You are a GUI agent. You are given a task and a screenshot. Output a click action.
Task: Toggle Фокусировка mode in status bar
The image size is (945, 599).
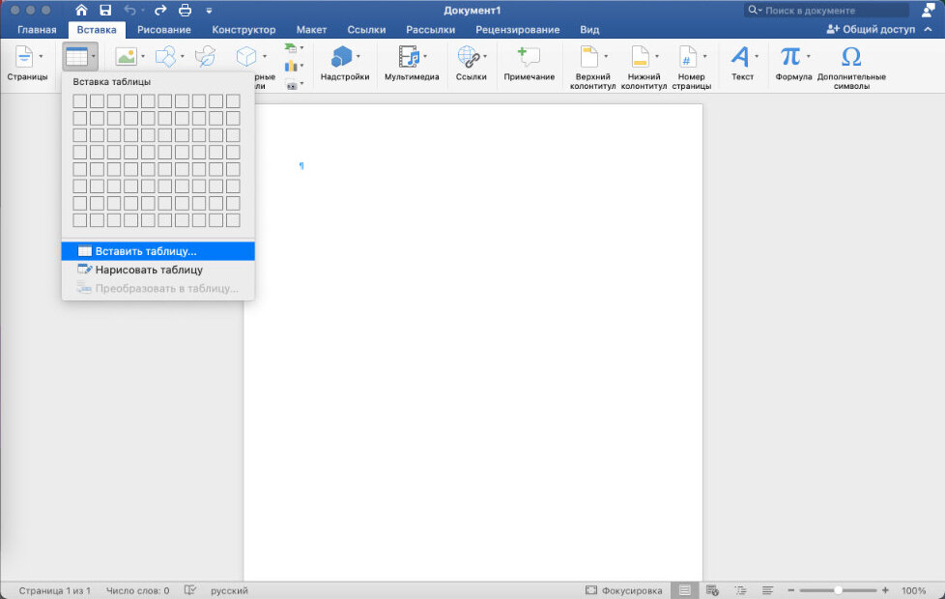[623, 590]
